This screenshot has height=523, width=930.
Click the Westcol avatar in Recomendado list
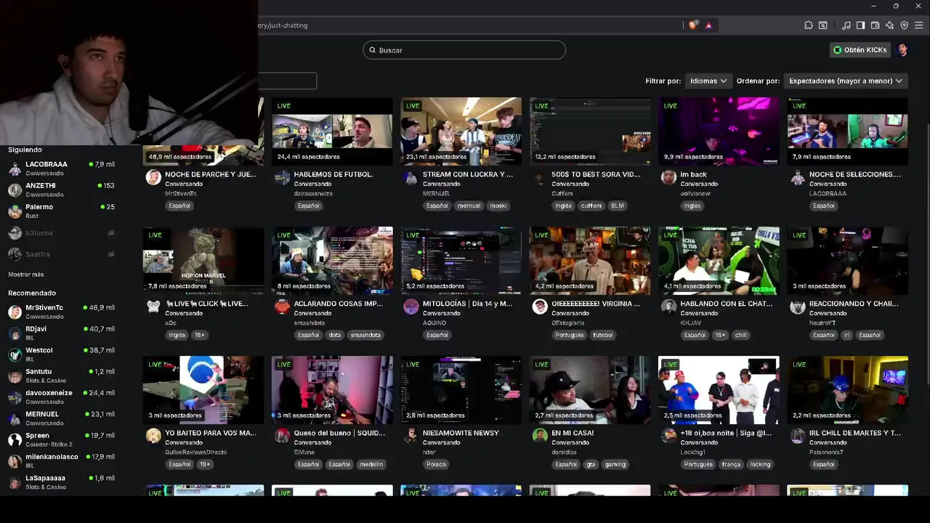coord(15,354)
